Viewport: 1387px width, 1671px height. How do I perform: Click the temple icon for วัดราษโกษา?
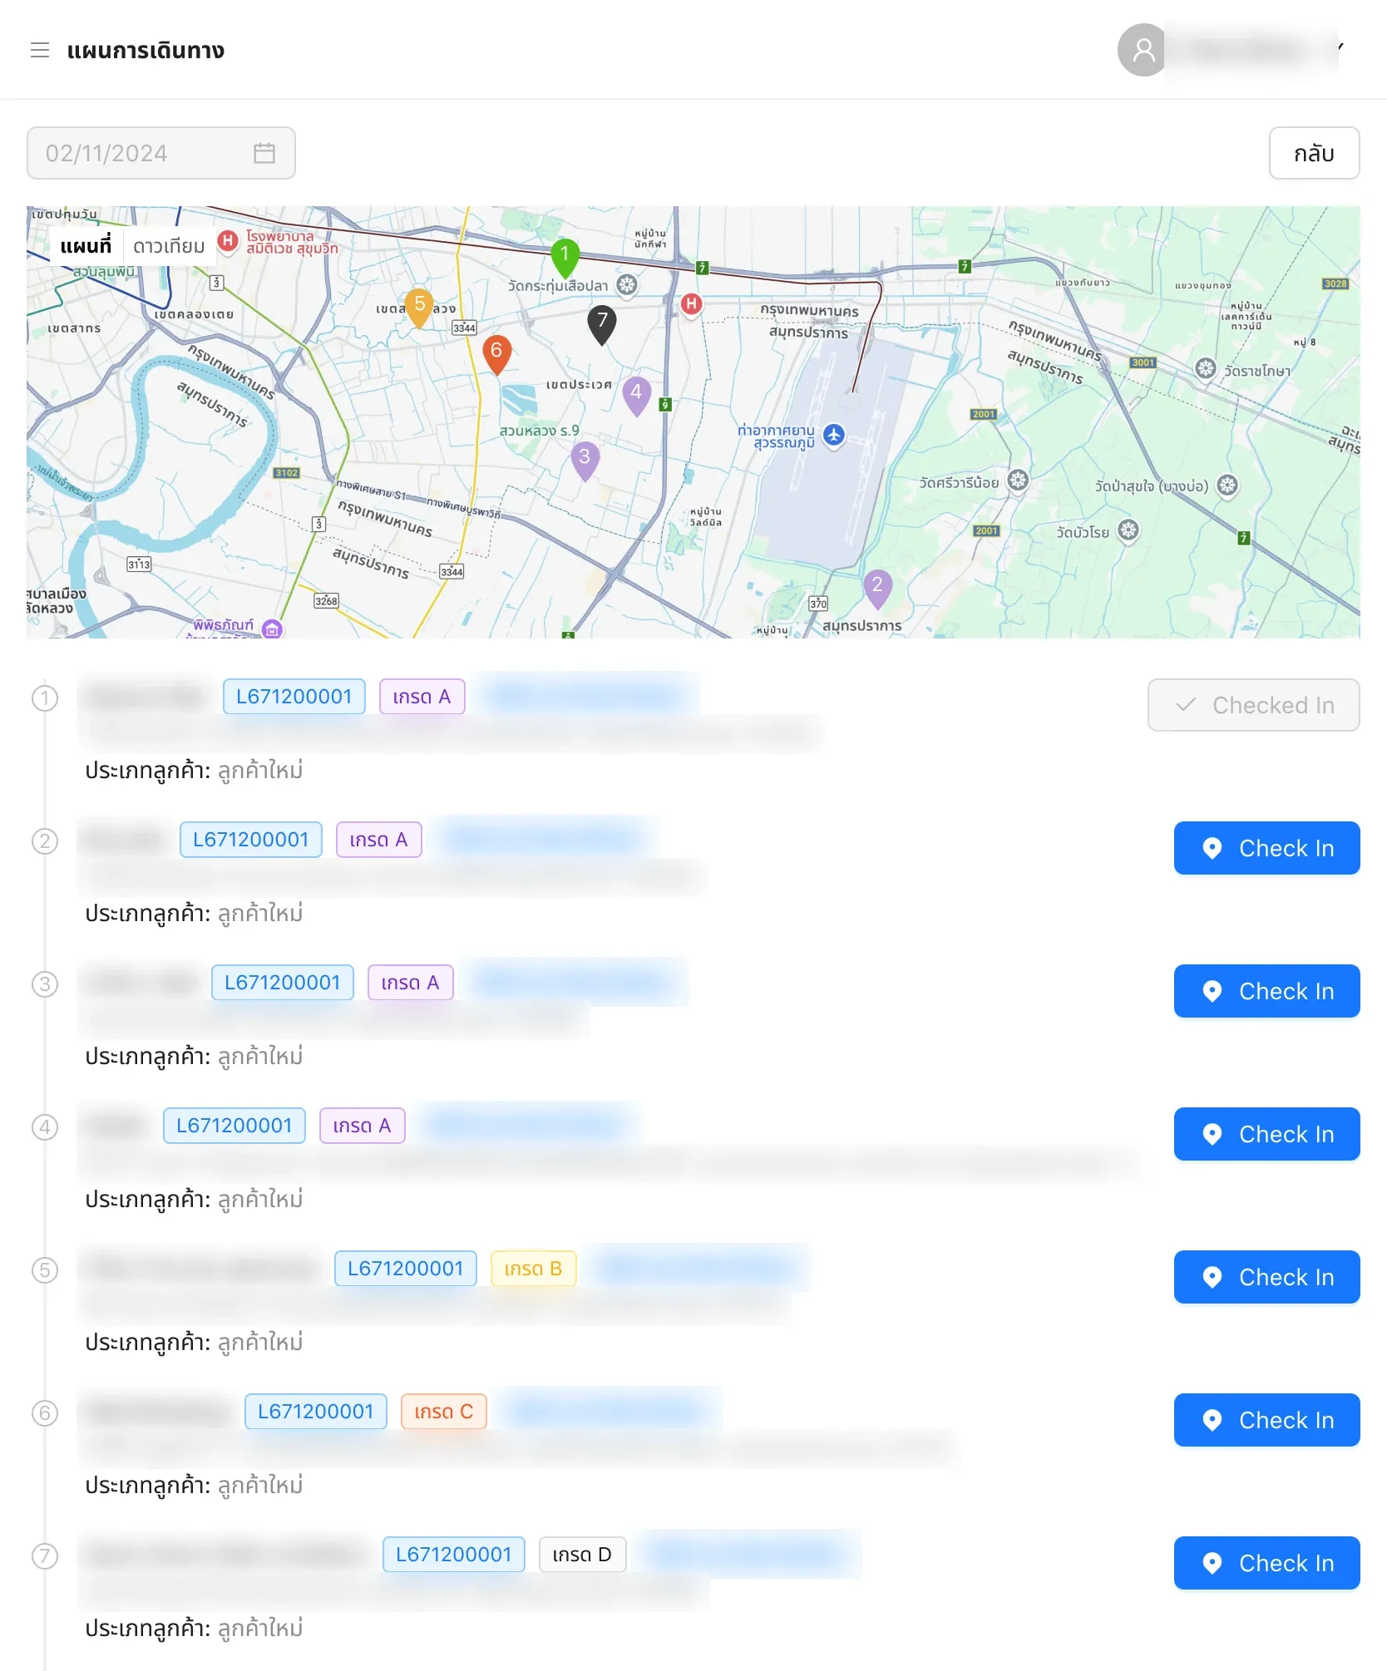1206,368
